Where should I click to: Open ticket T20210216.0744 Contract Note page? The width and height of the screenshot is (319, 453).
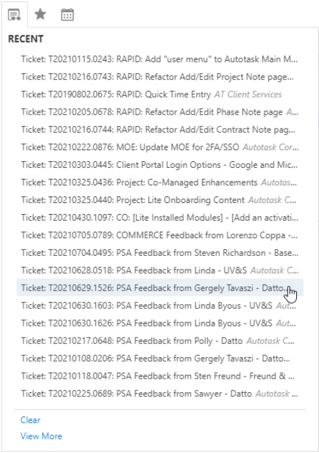click(x=158, y=130)
